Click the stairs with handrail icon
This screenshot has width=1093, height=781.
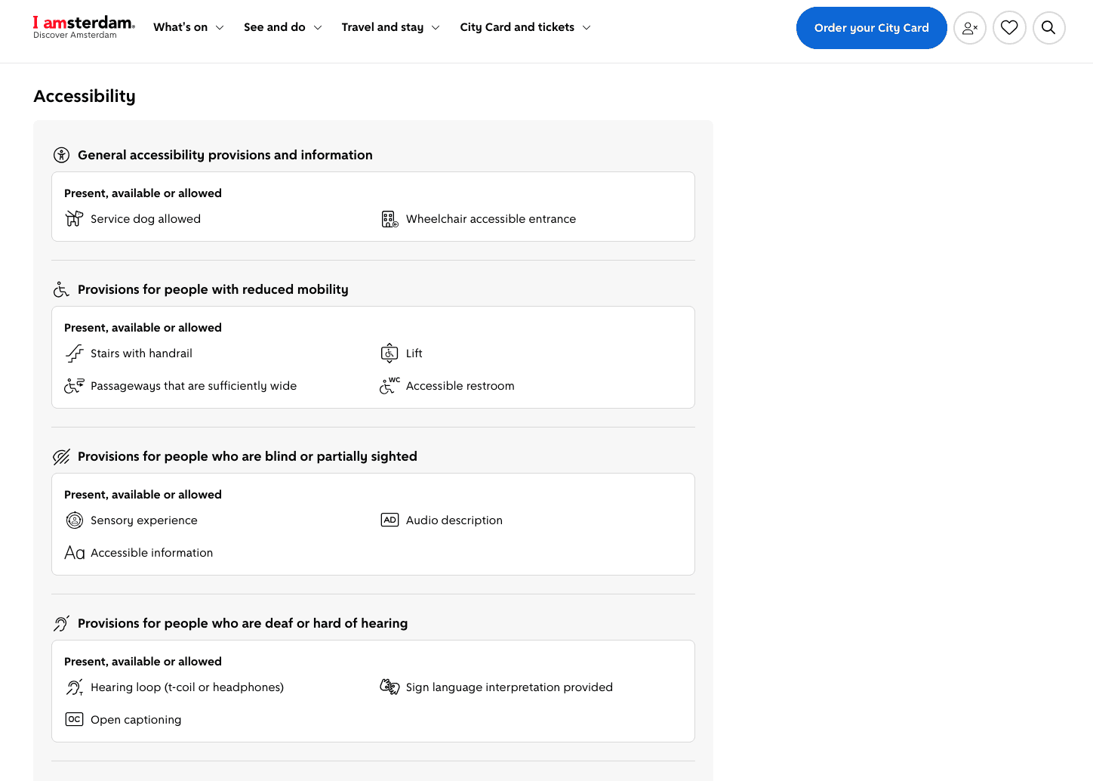pos(74,353)
